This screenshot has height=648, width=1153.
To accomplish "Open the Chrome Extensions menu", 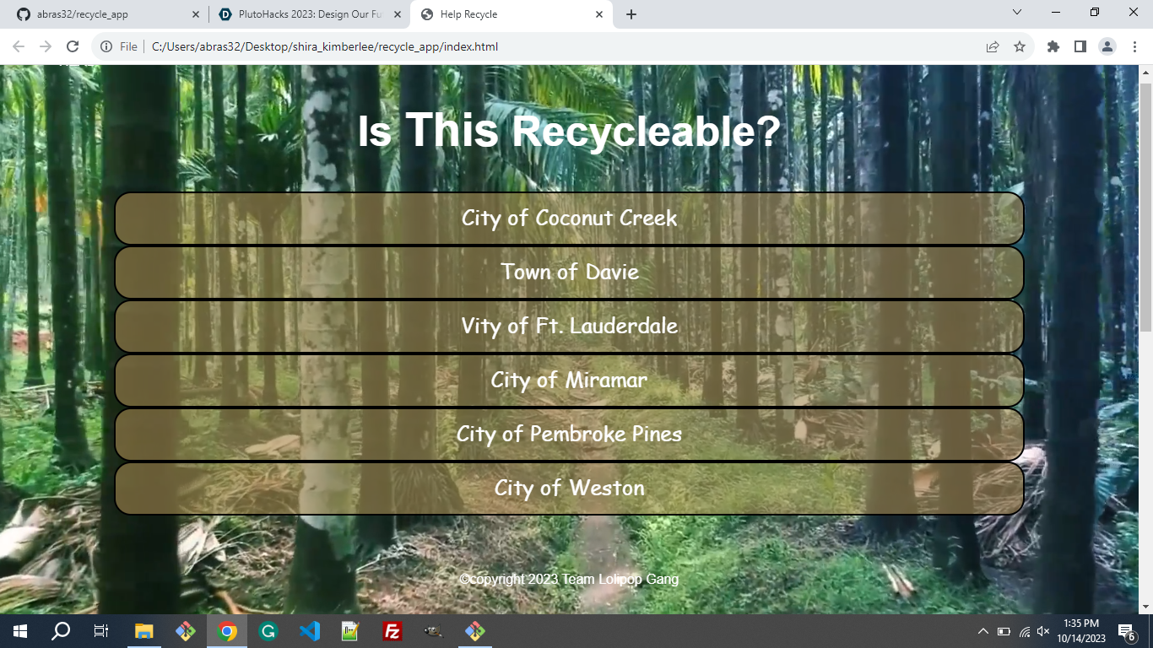I will coord(1053,46).
